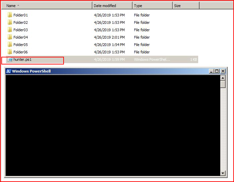234x182 pixels.
Task: Select the hunter.ps1 file name
Action: click(x=22, y=59)
